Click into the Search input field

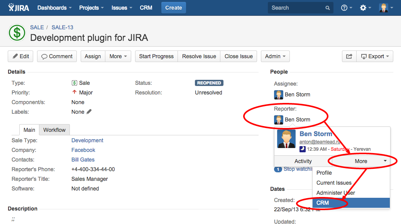(295, 8)
